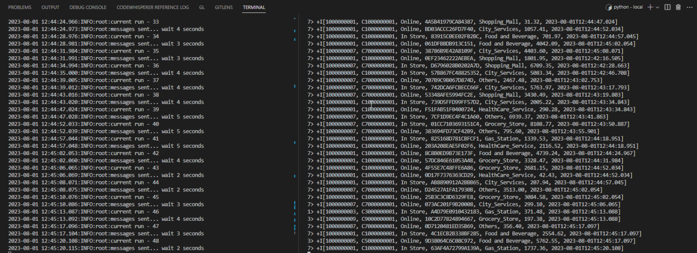
Task: Click the 'python - local' terminal label
Action: pyautogui.click(x=628, y=7)
